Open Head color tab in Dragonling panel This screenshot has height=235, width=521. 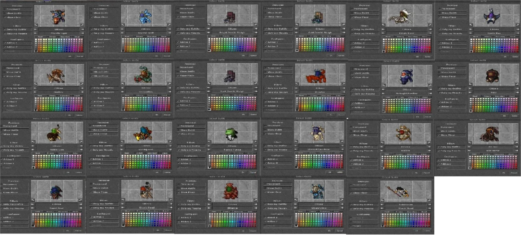pyautogui.click(x=128, y=95)
